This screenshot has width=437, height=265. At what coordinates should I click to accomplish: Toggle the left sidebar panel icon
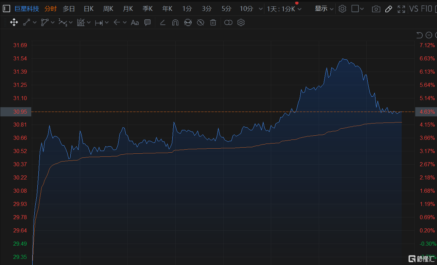[6, 9]
